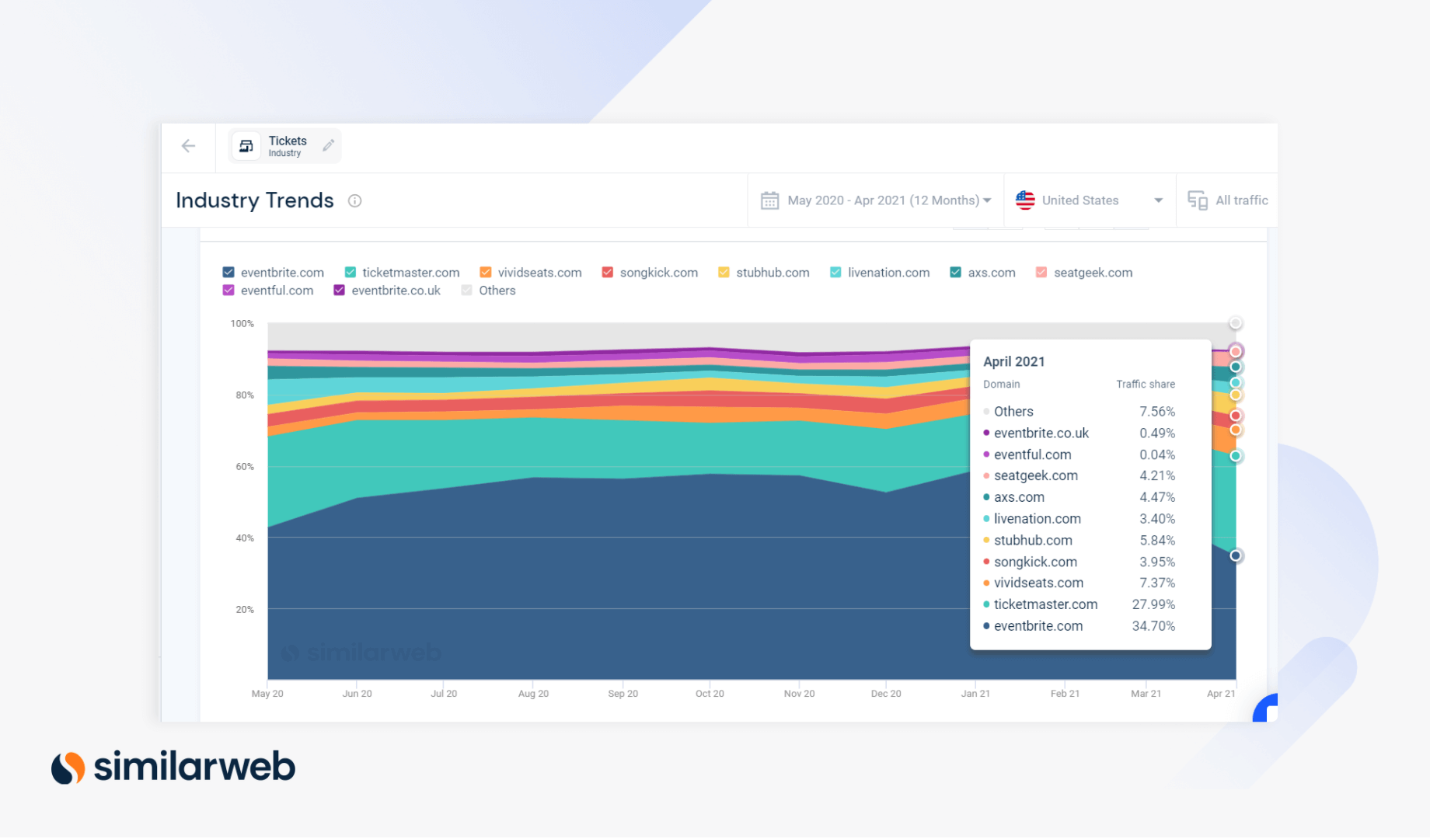Viewport: 1430px width, 839px height.
Task: Click the livenation.com 3.40% tooltip row
Action: (x=1079, y=518)
